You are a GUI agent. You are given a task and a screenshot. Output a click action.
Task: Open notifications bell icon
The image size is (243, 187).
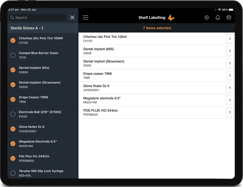pyautogui.click(x=218, y=17)
